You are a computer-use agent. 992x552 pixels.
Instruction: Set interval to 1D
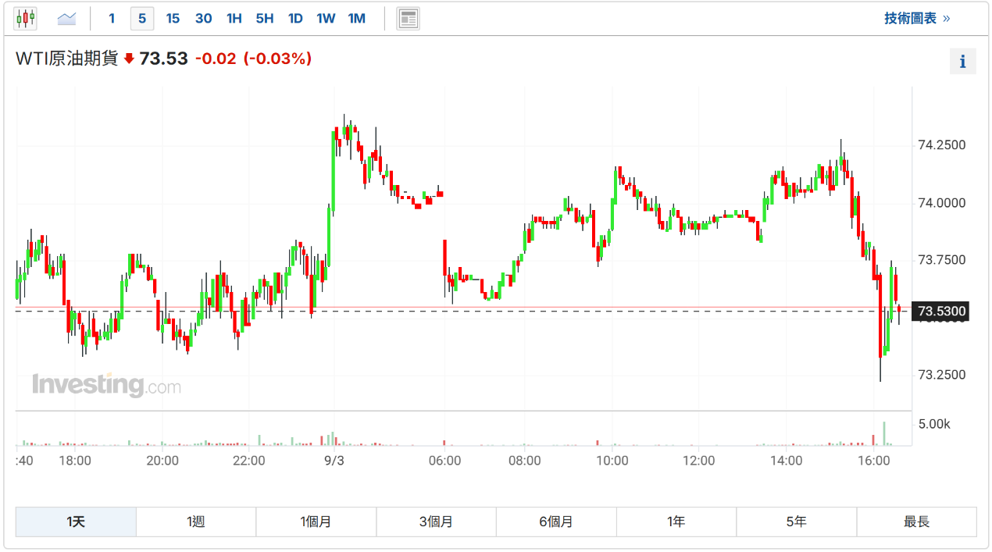pos(295,18)
